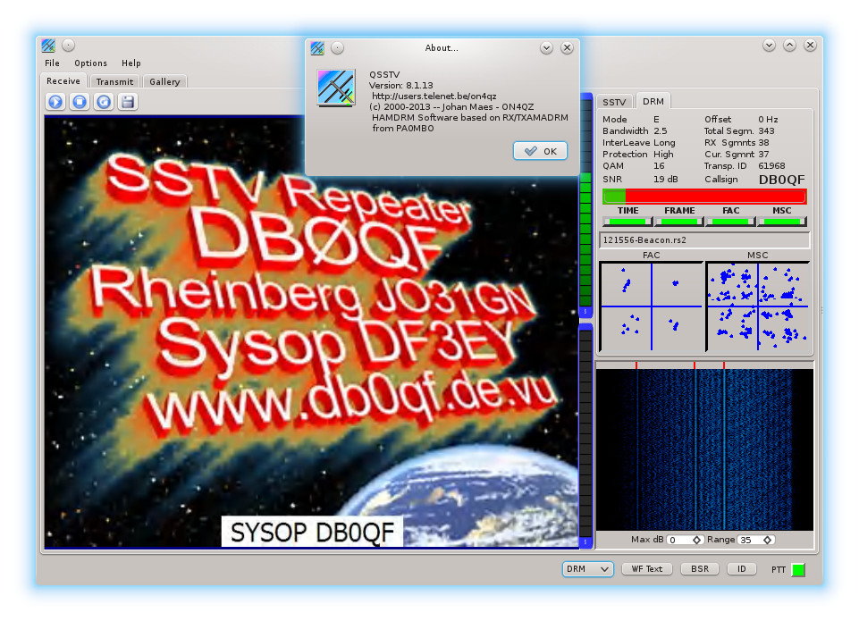Viewport: 859px width, 621px height.
Task: Switch to the Receive tab
Action: click(63, 81)
